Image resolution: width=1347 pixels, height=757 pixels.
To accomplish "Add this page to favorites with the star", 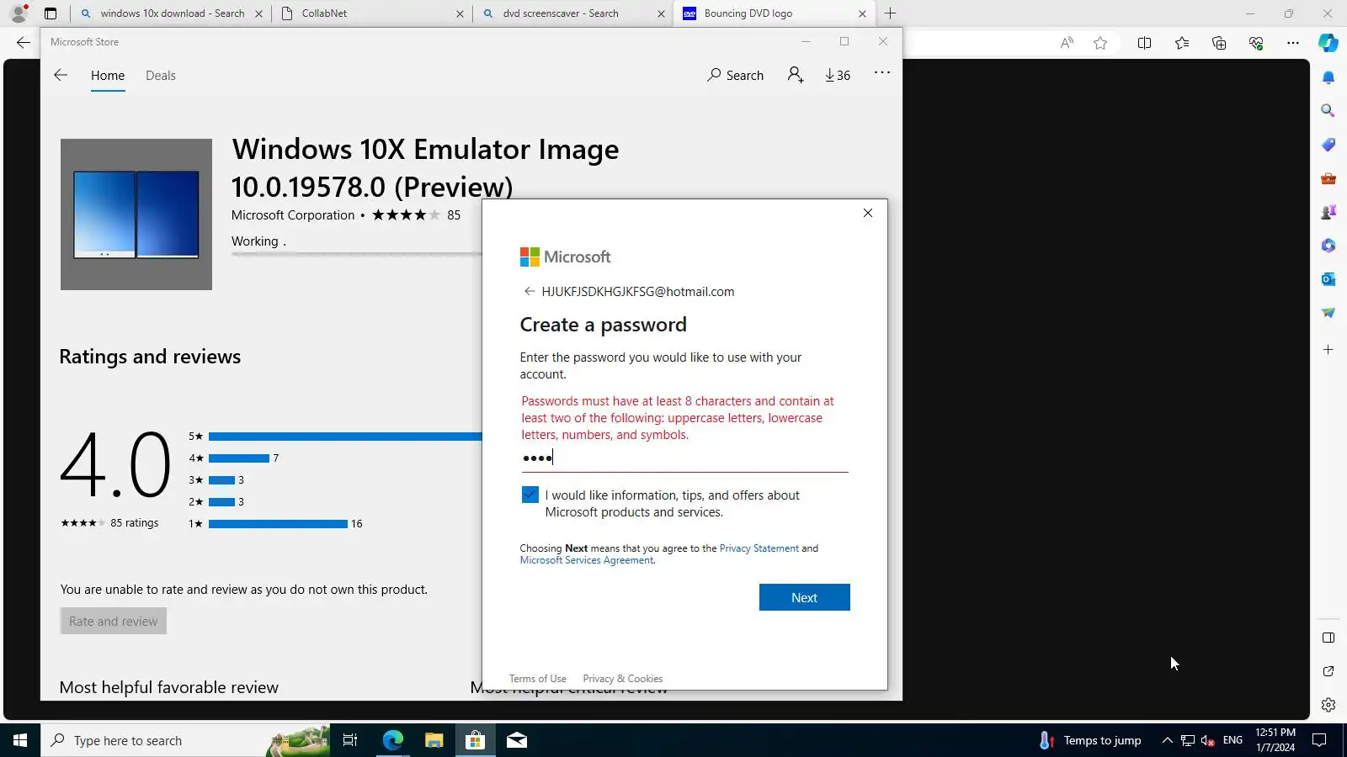I will tap(1100, 43).
